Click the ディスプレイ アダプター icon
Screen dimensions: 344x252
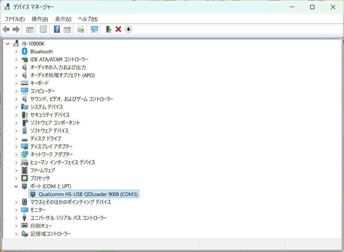click(25, 147)
